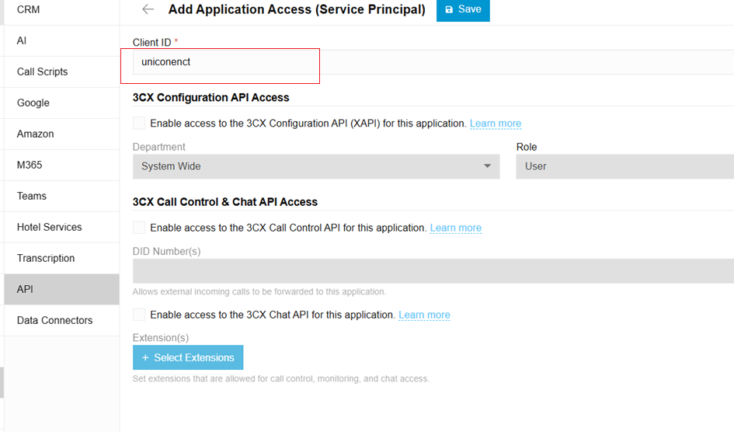Open the Department System Wide dropdown
The height and width of the screenshot is (432, 734).
pos(315,166)
